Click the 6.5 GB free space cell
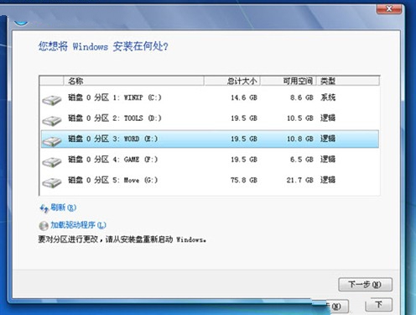The width and height of the screenshot is (416, 315). [301, 160]
